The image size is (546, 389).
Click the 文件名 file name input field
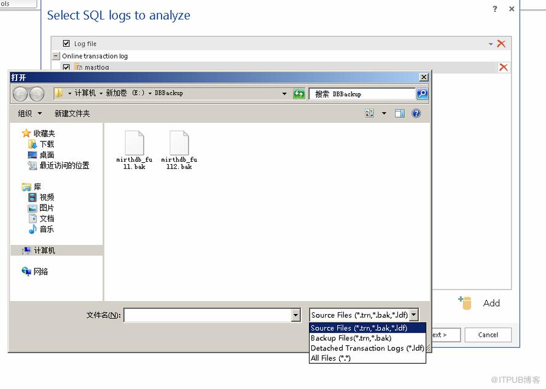[x=208, y=315]
